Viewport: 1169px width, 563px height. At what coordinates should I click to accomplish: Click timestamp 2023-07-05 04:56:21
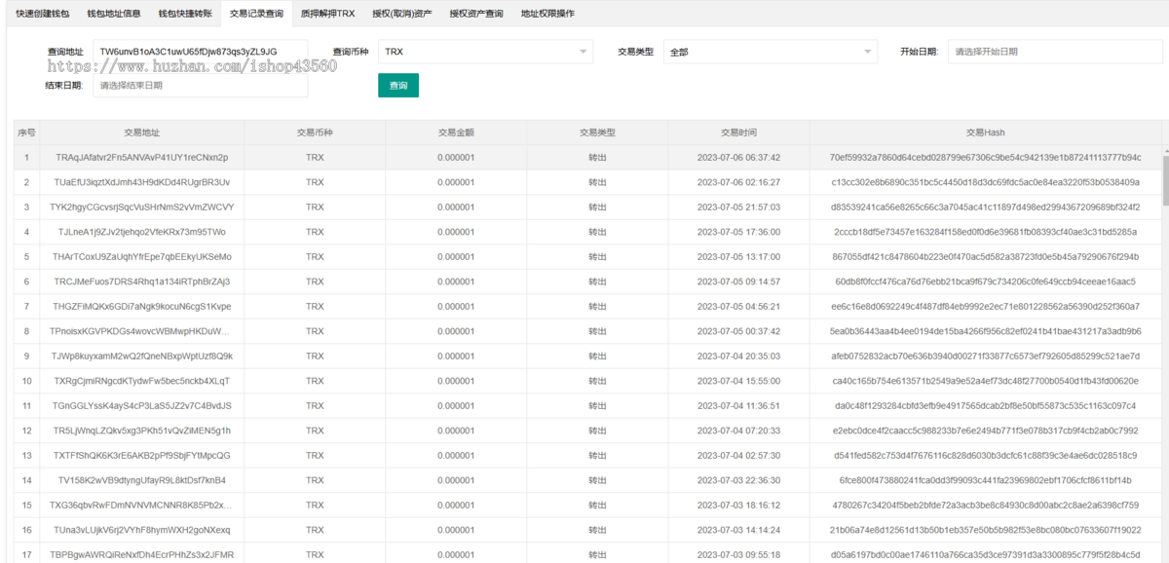pyautogui.click(x=738, y=306)
